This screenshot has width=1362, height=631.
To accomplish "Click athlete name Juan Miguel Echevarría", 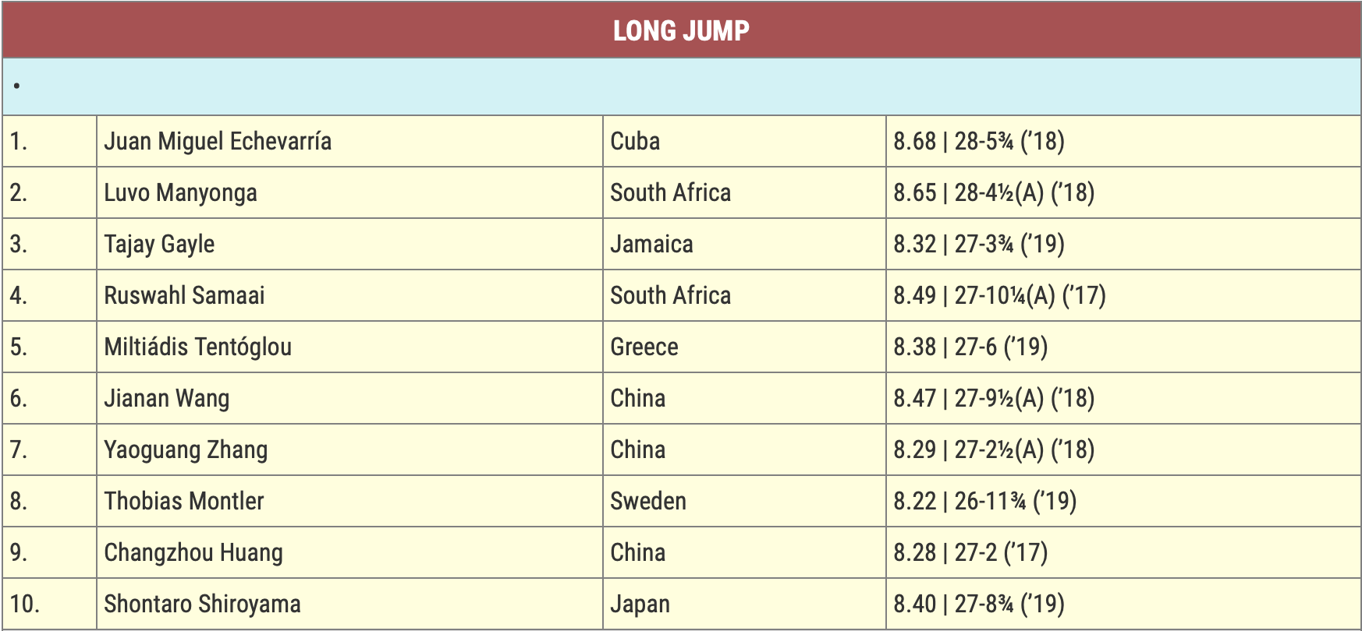I will [x=218, y=141].
